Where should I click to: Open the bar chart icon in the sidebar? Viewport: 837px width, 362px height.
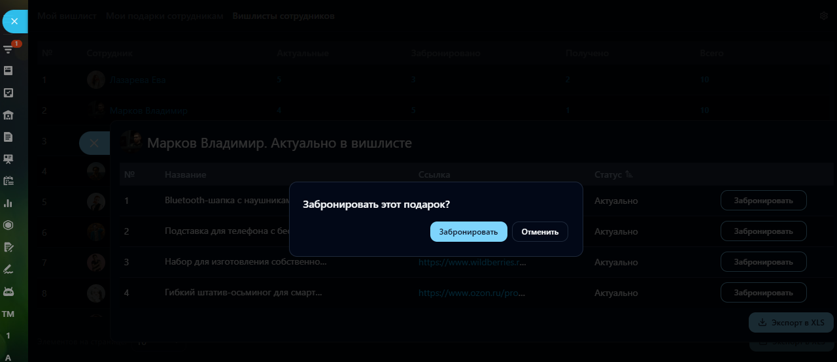pyautogui.click(x=9, y=203)
